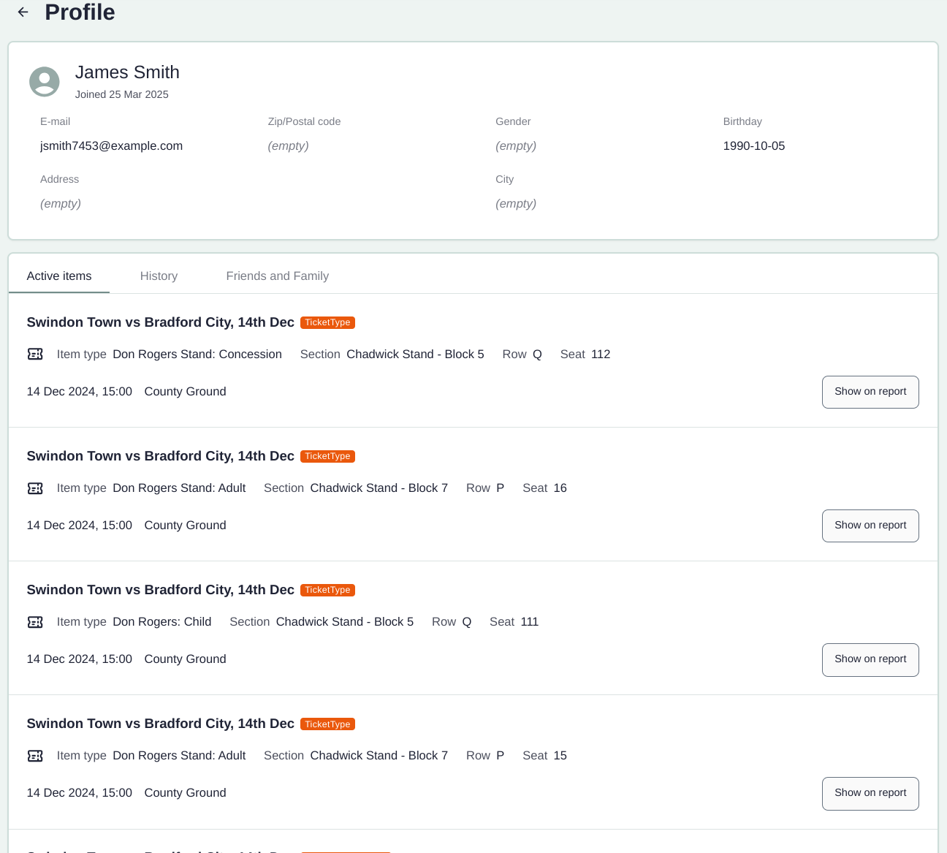Viewport: 947px width, 853px height.
Task: Click TicketType badge on the first ticket
Action: 327,322
